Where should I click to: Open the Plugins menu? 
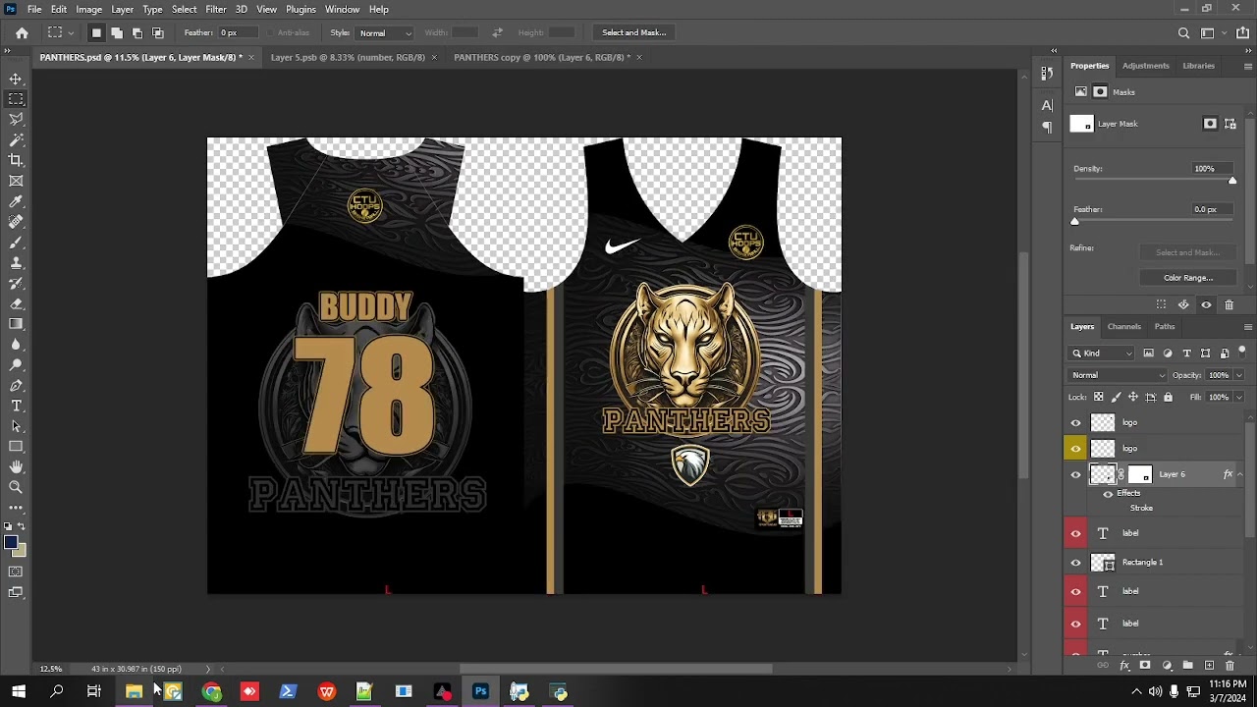pos(301,9)
